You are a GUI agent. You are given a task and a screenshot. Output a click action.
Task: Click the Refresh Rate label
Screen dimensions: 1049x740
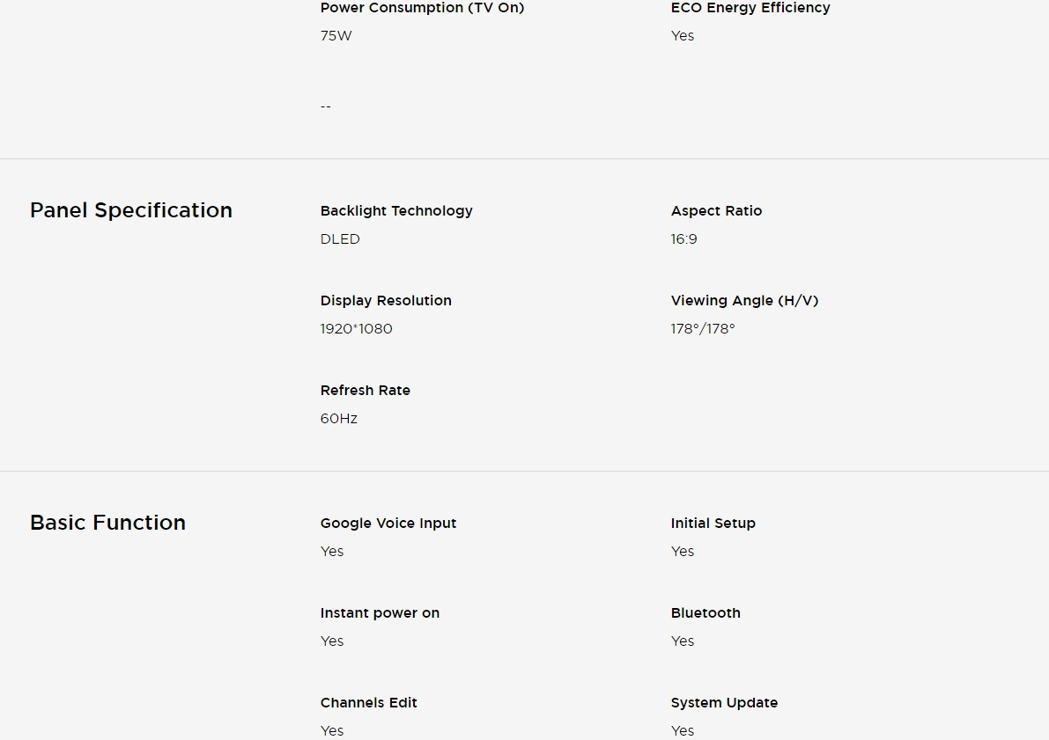365,391
